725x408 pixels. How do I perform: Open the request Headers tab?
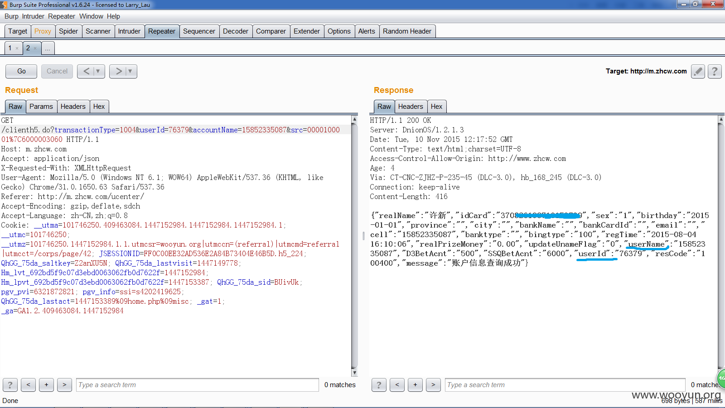click(73, 107)
